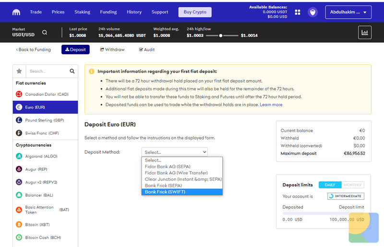
Task: Open the Trade menu
Action: click(36, 12)
